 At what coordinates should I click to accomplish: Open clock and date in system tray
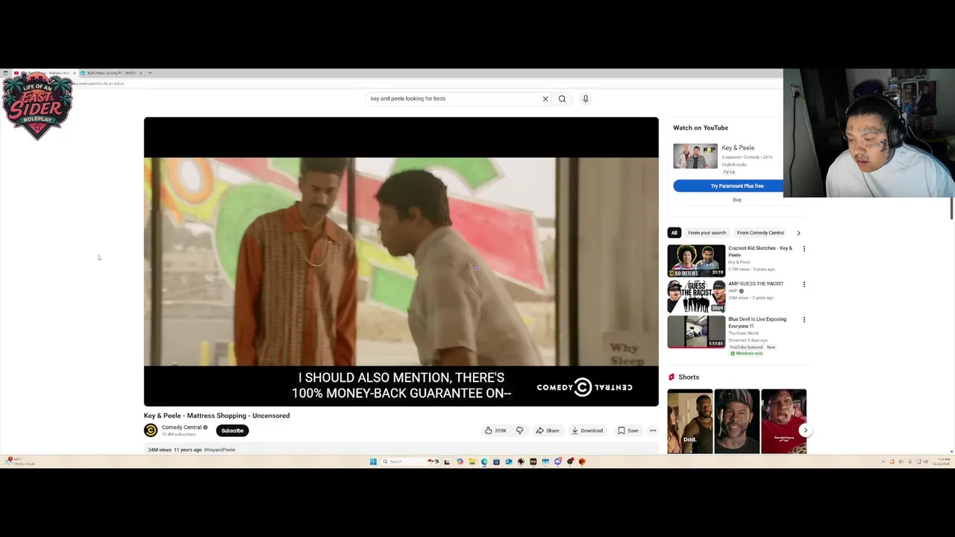942,462
